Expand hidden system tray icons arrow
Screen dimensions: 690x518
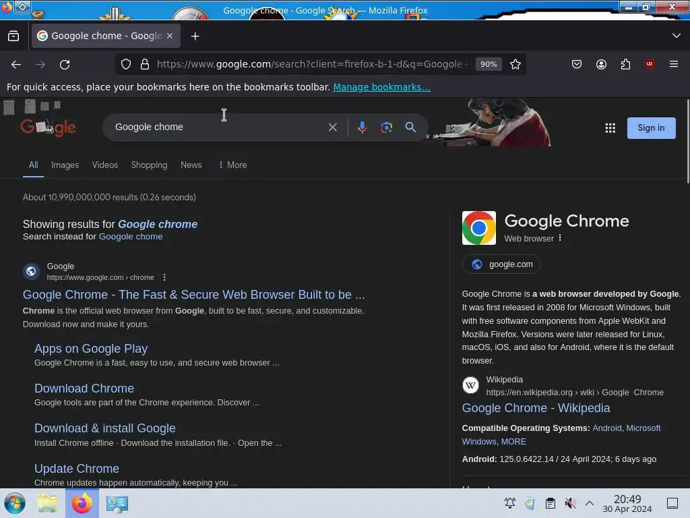coord(590,503)
